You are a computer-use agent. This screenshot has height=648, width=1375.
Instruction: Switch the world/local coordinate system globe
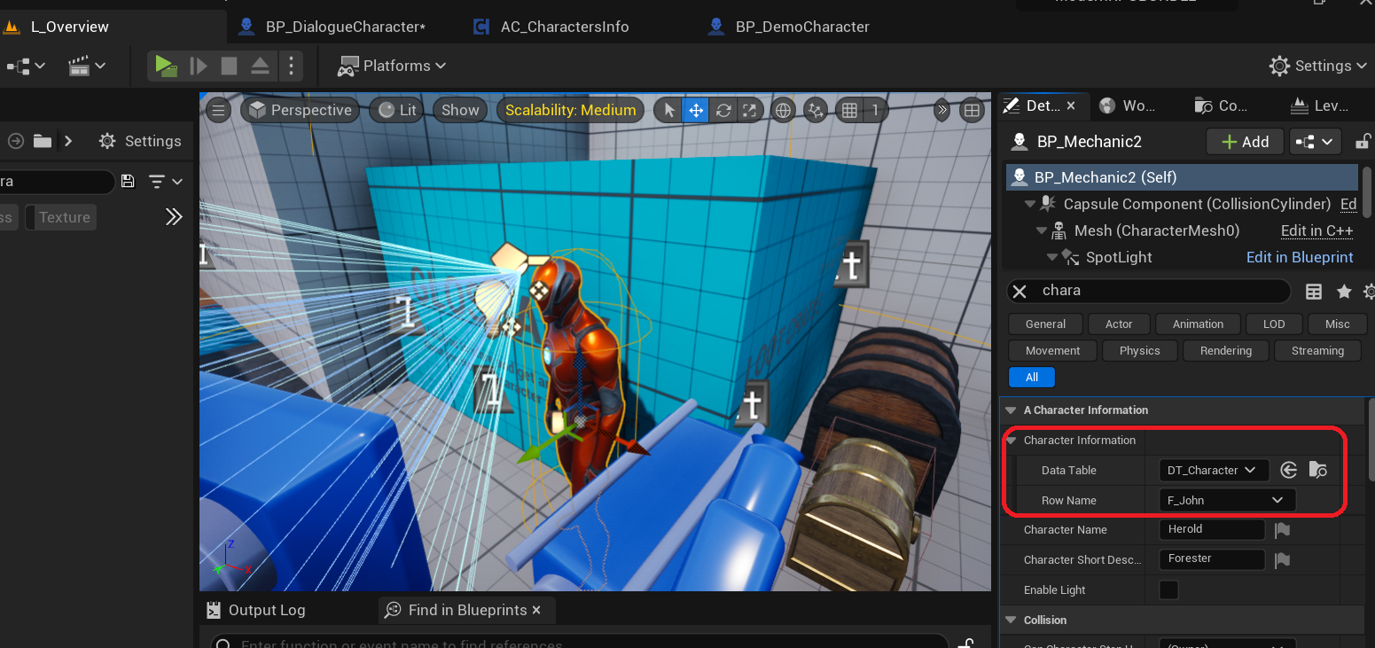tap(783, 110)
